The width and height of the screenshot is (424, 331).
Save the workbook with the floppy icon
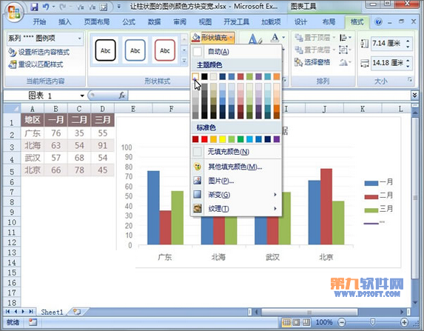34,7
